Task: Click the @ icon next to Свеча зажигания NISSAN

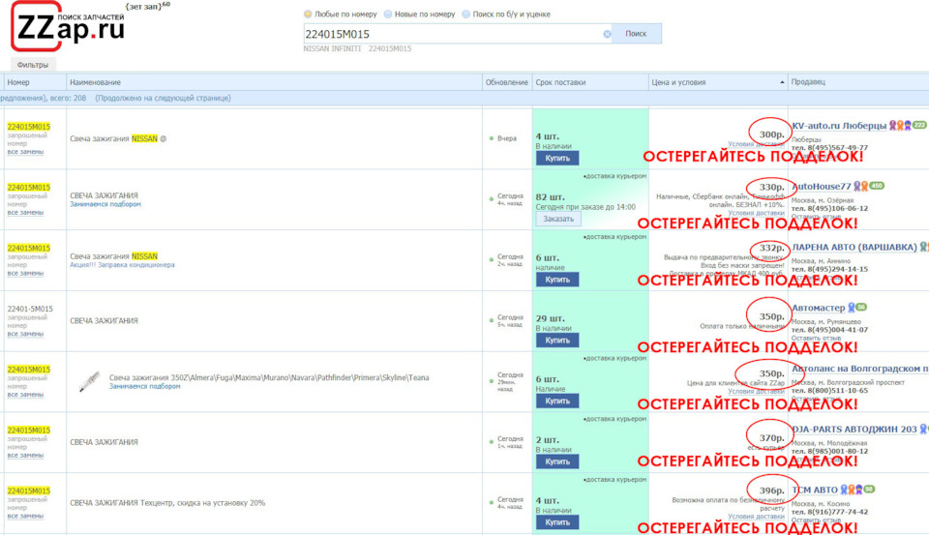Action: pos(163,138)
